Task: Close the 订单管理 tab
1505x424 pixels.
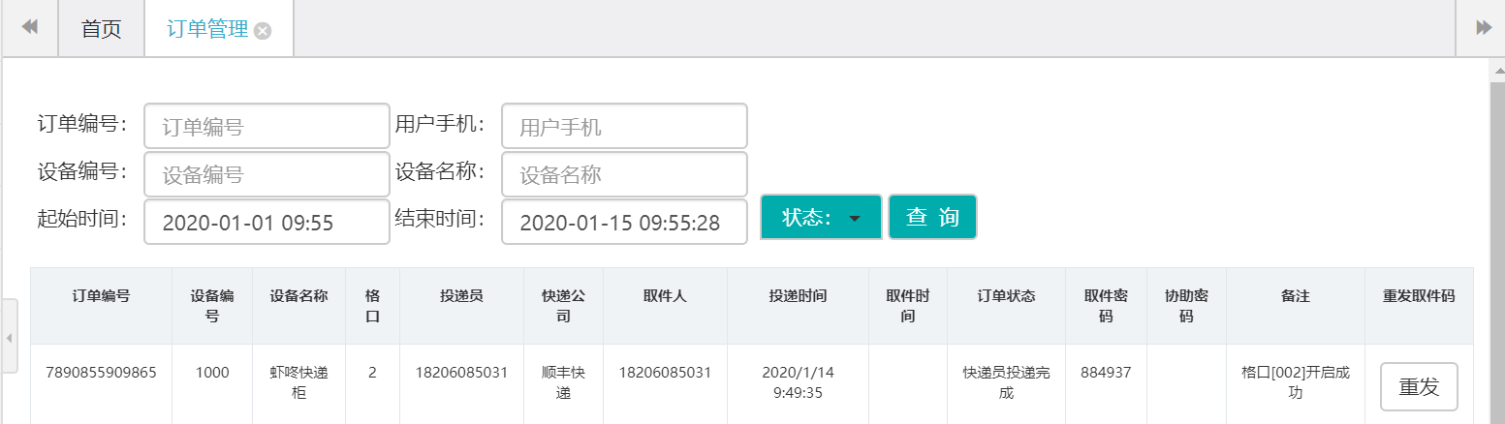Action: [x=263, y=31]
